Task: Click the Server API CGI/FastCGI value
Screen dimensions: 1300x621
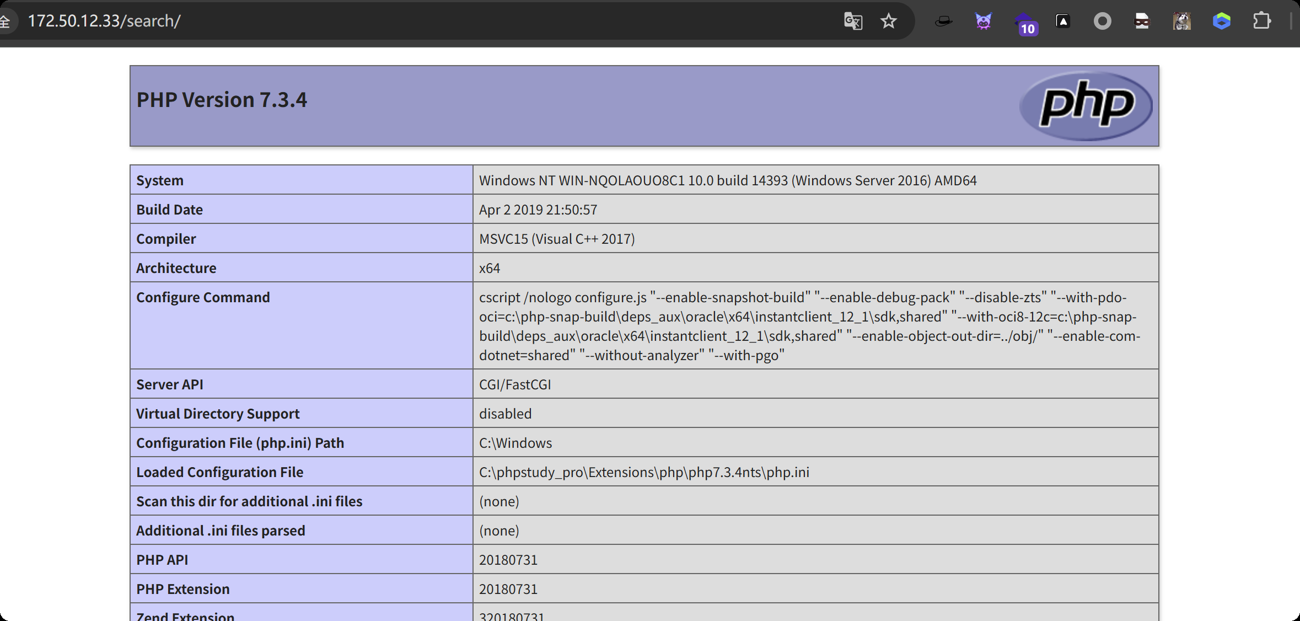Action: pyautogui.click(x=515, y=384)
